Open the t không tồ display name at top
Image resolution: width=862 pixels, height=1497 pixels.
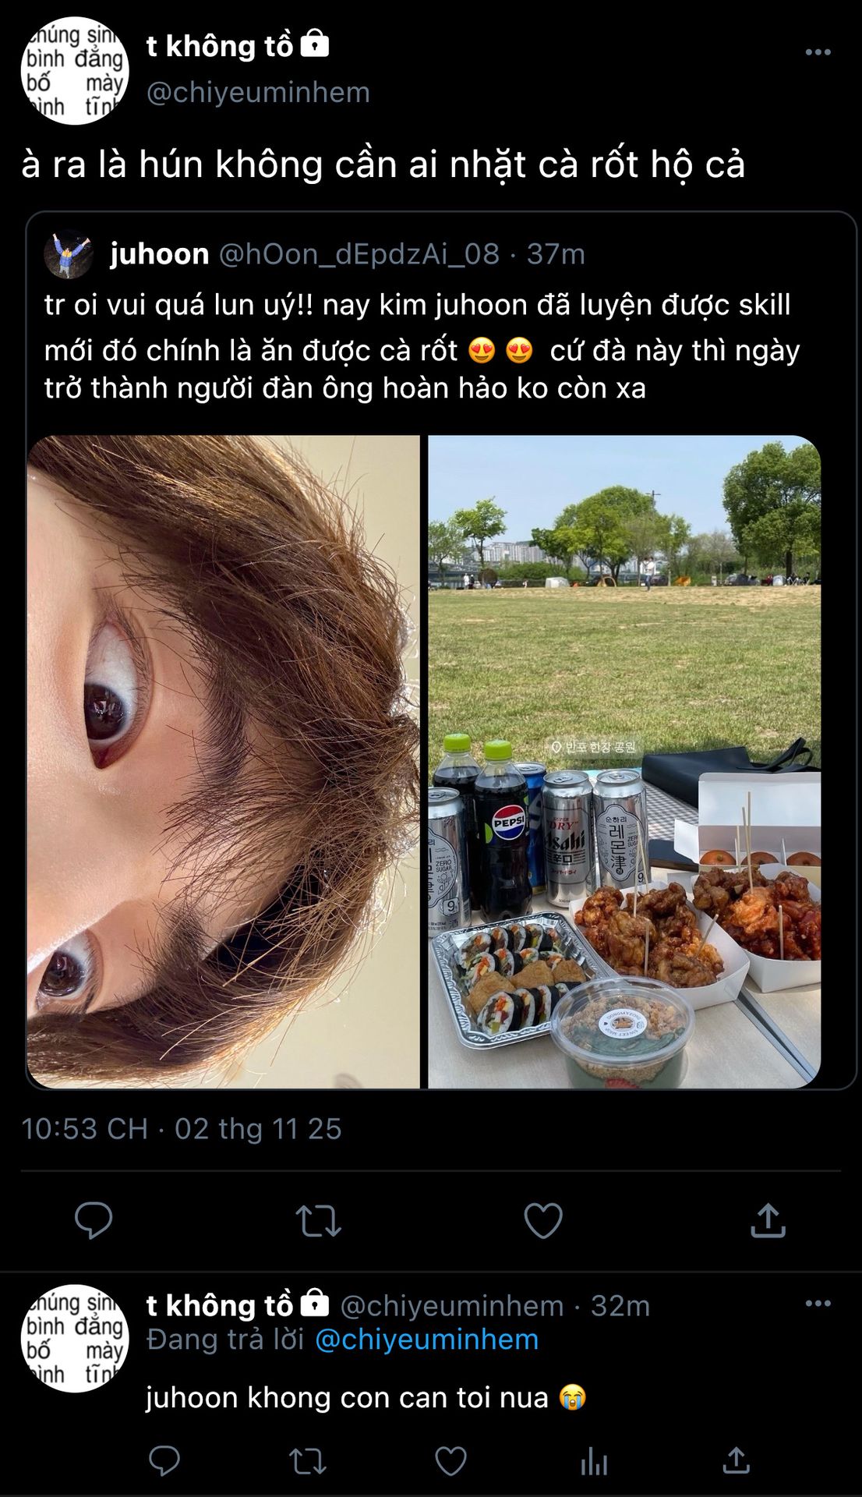(x=220, y=46)
